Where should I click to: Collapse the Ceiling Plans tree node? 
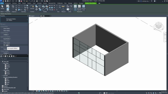pos(2,70)
